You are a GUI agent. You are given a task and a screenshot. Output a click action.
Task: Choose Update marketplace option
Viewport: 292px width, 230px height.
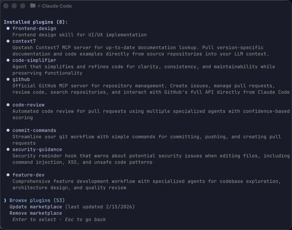pyautogui.click(x=36, y=207)
